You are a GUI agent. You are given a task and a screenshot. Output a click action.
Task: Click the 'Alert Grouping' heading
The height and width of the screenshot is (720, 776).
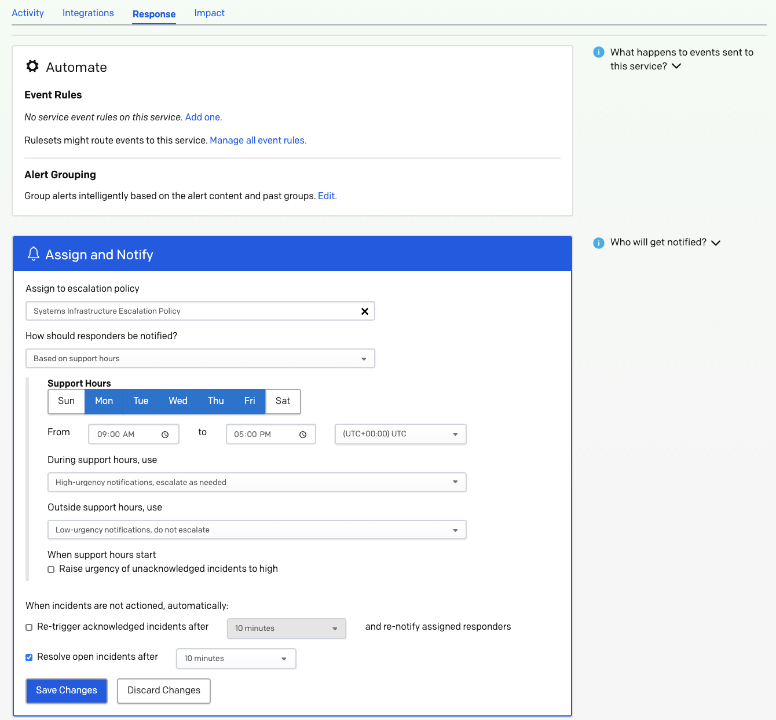click(60, 175)
